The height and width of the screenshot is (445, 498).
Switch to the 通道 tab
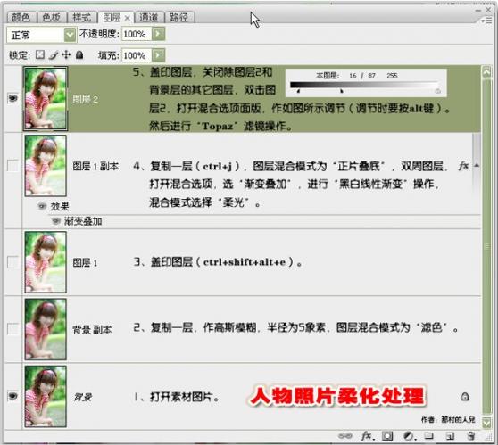[149, 17]
